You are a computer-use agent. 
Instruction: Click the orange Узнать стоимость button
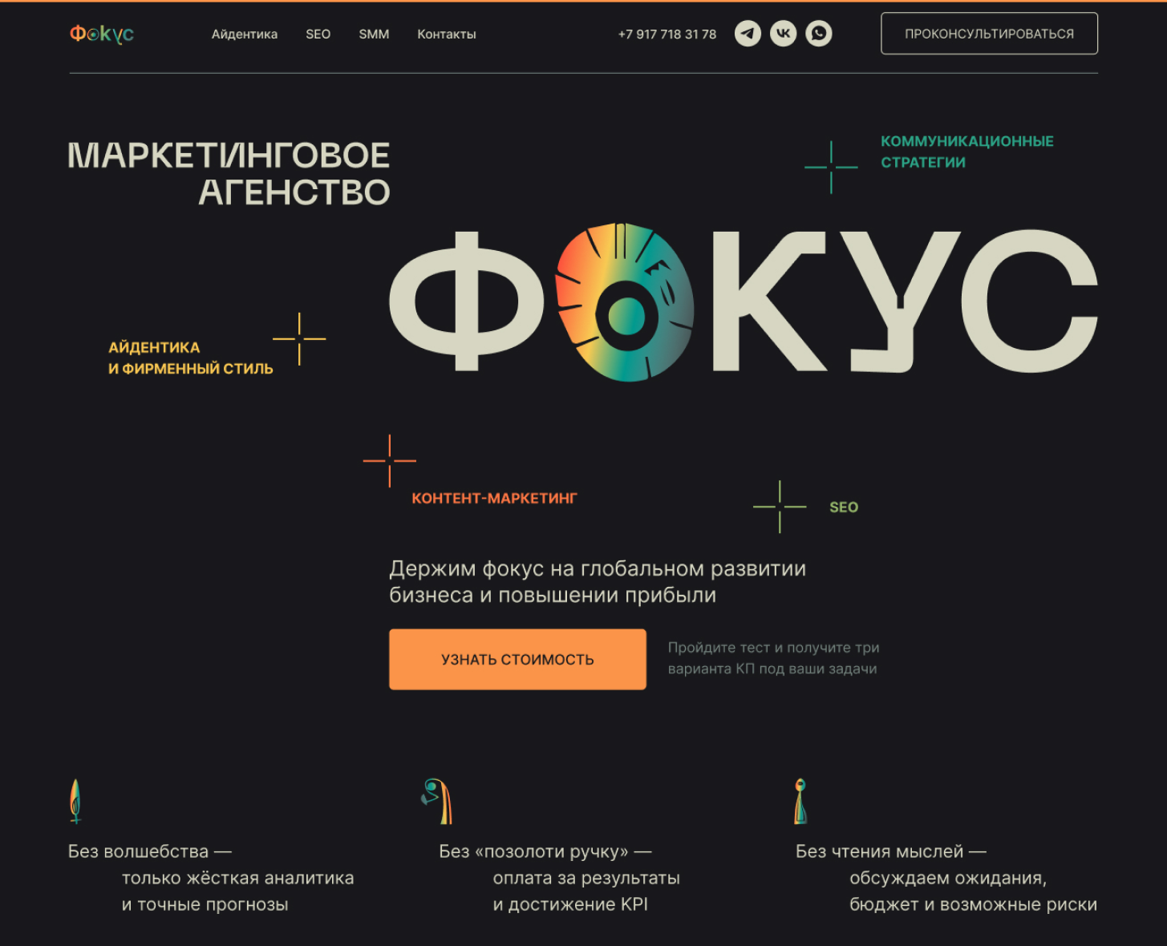point(517,659)
